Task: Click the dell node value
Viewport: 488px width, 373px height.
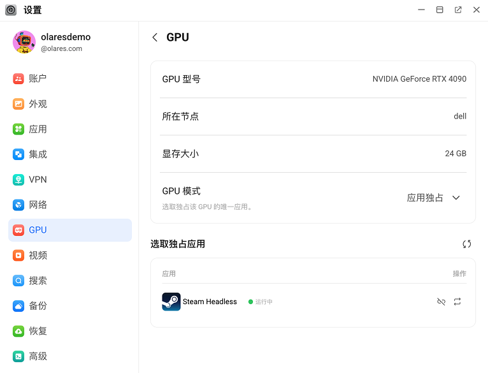Action: [x=460, y=116]
